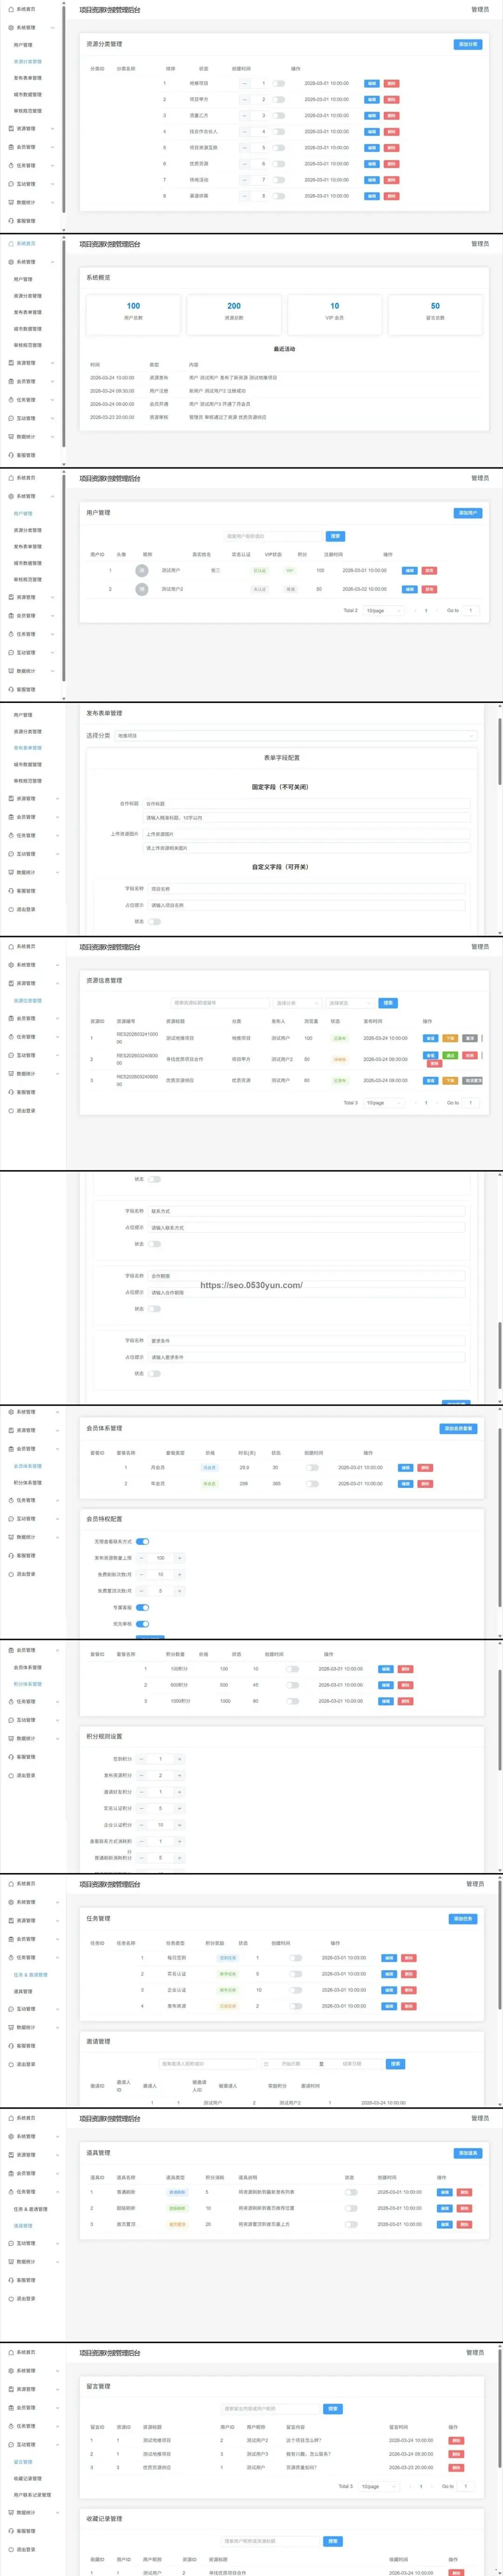The height and width of the screenshot is (2576, 503).
Task: Toggle status switch for 普通刷新 prop
Action: click(x=351, y=2192)
